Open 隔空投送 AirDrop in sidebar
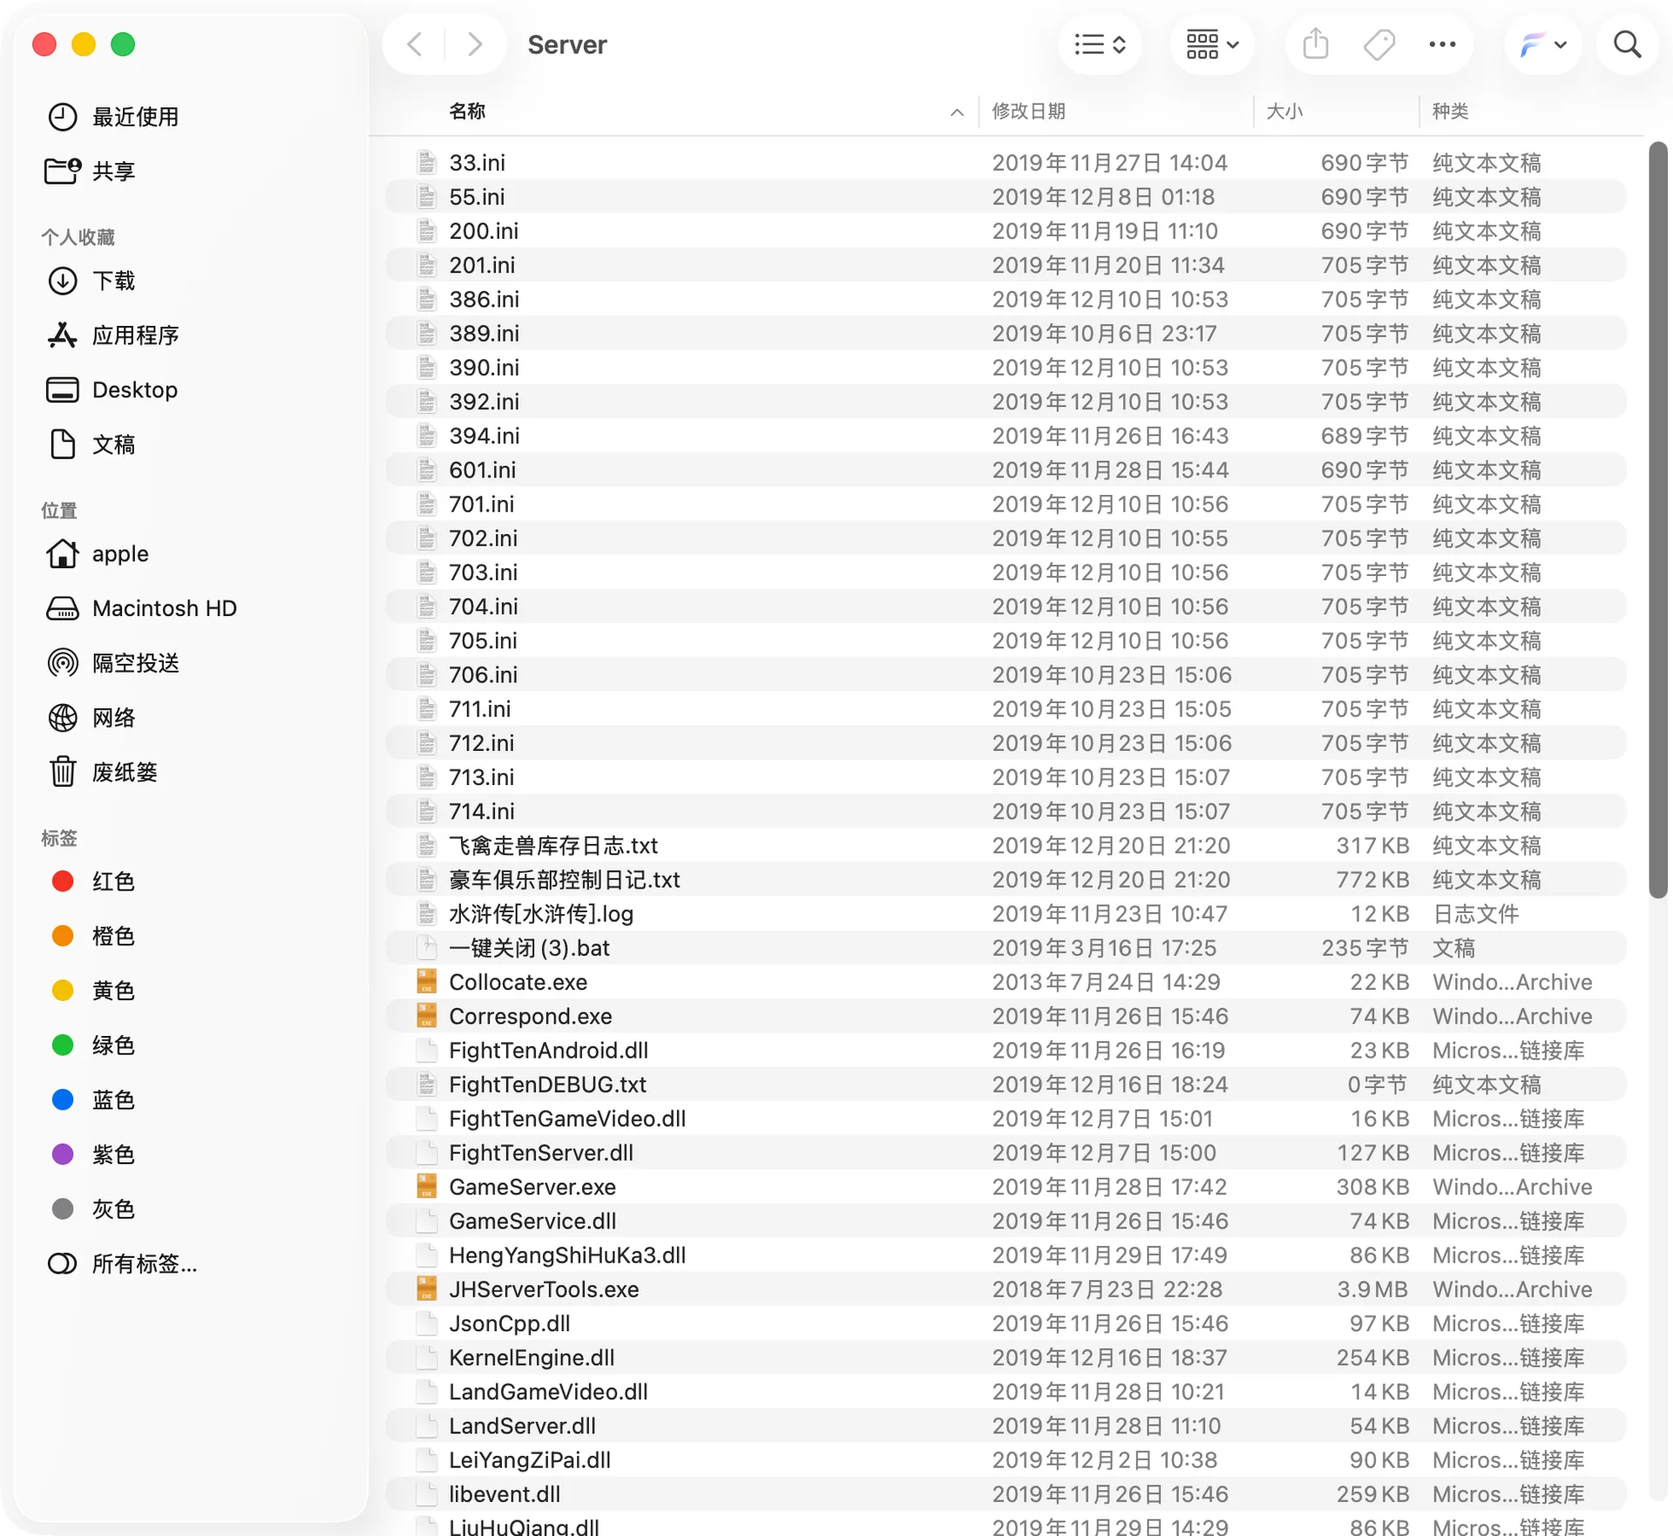Image resolution: width=1673 pixels, height=1536 pixels. tap(113, 663)
